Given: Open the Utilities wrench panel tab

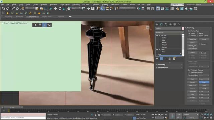Looking at the screenshot, I should point(179,24).
